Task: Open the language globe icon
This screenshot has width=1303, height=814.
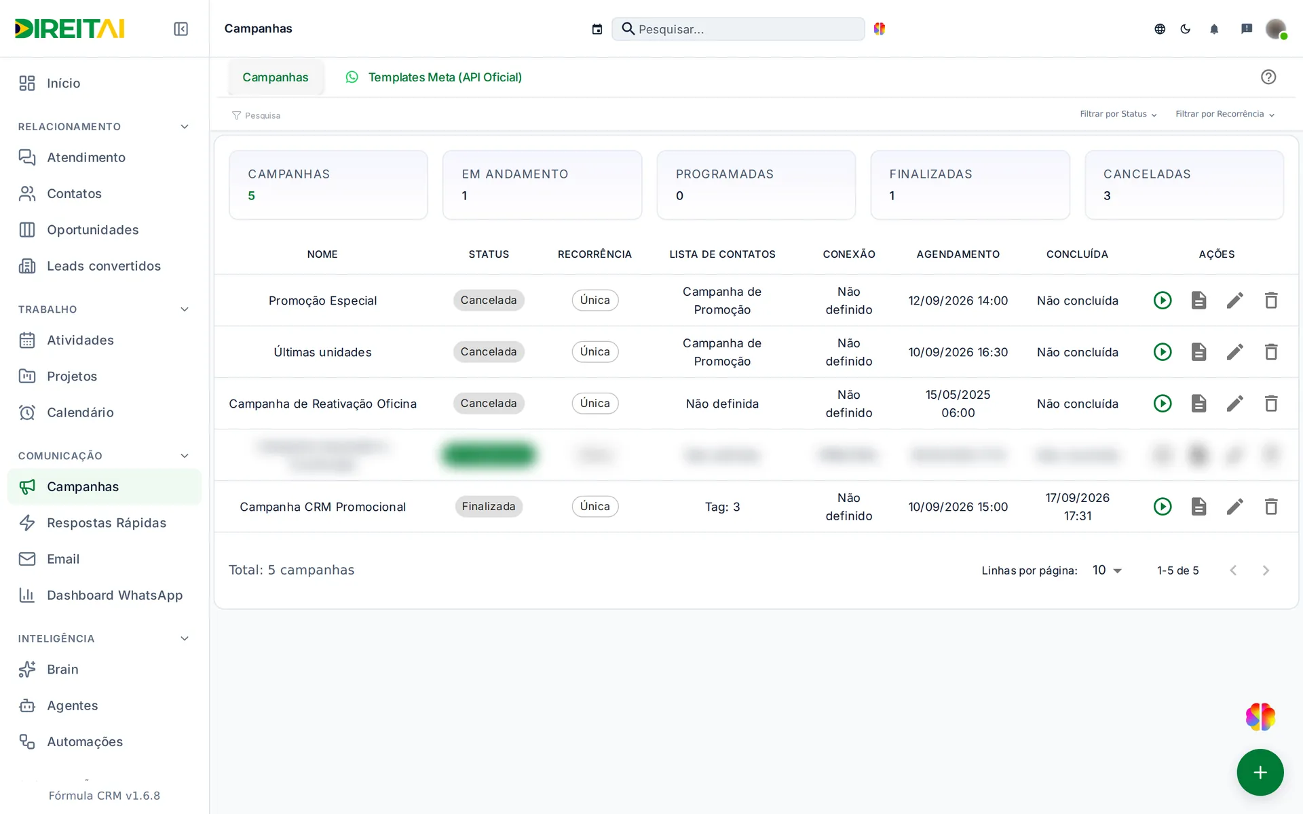Action: 1160,28
